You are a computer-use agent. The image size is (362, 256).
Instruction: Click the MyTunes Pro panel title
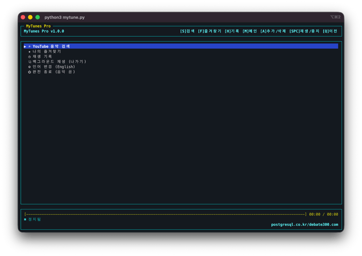click(38, 26)
